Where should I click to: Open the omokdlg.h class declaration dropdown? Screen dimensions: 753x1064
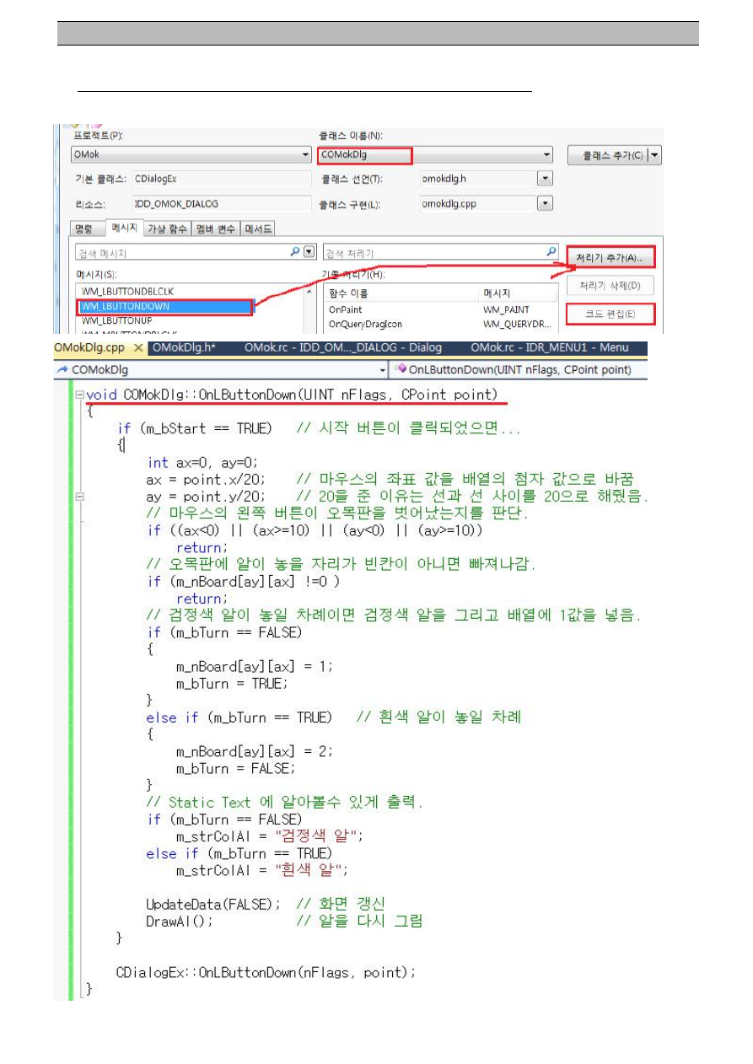tap(545, 179)
